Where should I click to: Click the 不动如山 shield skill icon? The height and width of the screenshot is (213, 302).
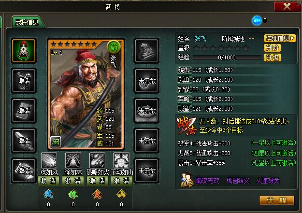[121, 160]
